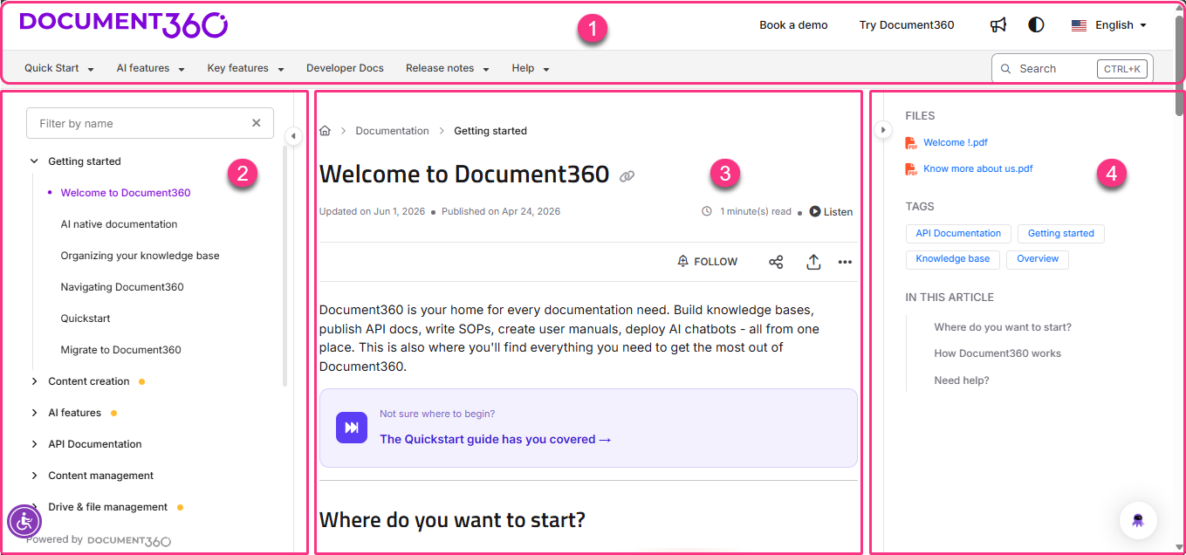Viewport: 1186px width, 555px height.
Task: Click the Document360 logo
Action: [123, 24]
